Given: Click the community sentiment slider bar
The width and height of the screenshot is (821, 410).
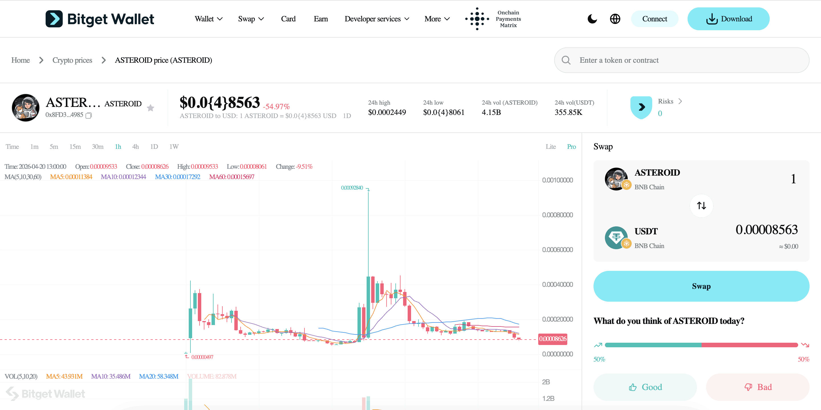Looking at the screenshot, I should click(x=701, y=345).
